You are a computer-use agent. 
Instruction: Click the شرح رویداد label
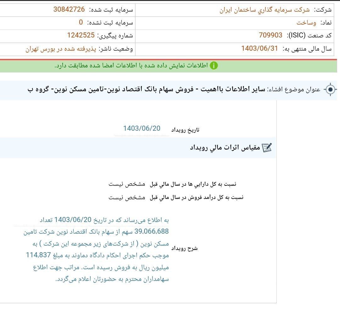pyautogui.click(x=184, y=248)
